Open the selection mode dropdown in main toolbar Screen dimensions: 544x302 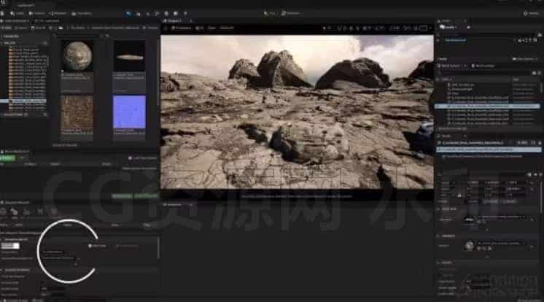[18, 14]
